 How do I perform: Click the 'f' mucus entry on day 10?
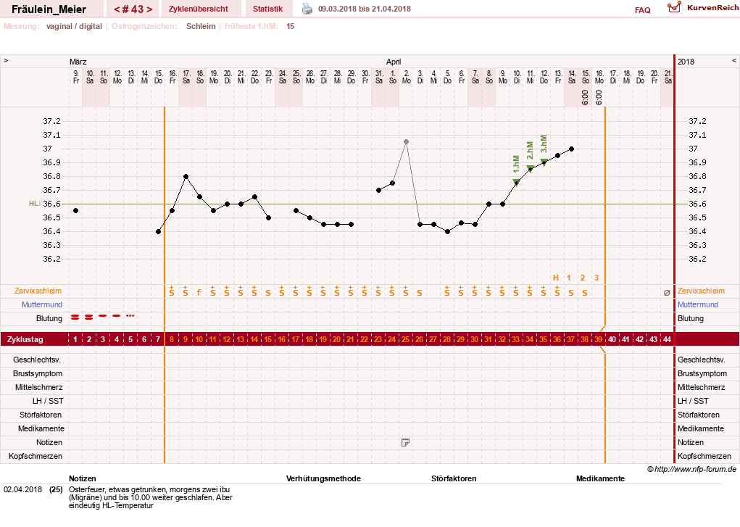pyautogui.click(x=199, y=293)
